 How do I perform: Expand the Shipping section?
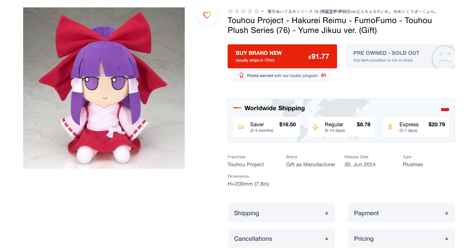281,213
